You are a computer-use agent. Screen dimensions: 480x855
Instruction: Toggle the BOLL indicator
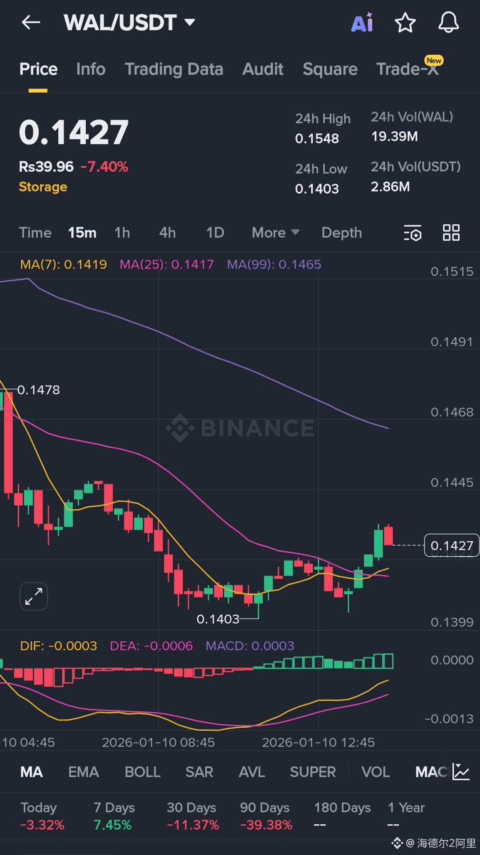click(x=142, y=772)
